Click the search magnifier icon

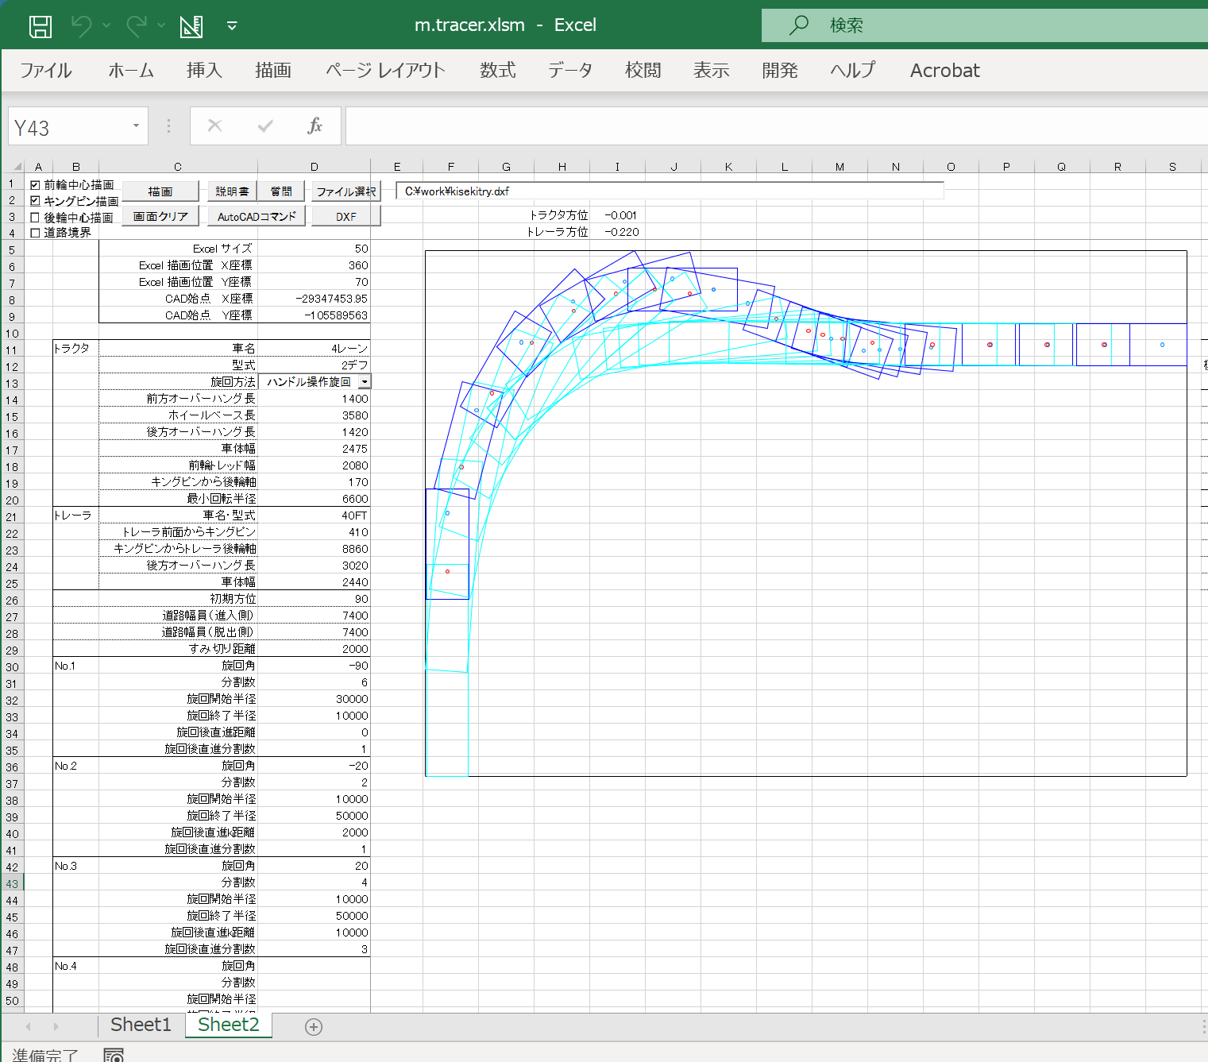(799, 25)
